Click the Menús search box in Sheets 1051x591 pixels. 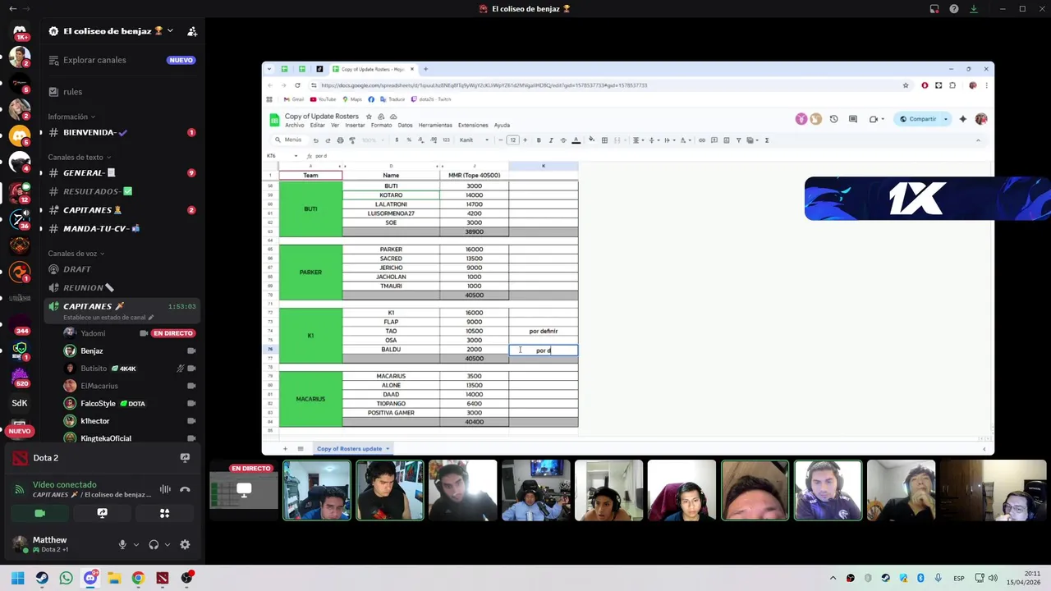pyautogui.click(x=288, y=140)
